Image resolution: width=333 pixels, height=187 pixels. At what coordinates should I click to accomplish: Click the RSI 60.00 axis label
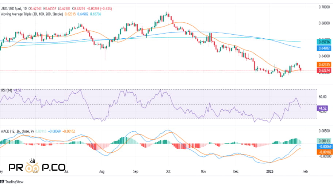click(x=323, y=97)
